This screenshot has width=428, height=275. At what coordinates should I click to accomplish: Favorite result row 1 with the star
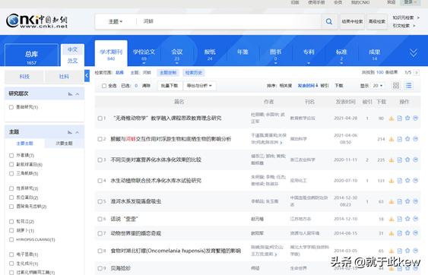[x=407, y=118]
